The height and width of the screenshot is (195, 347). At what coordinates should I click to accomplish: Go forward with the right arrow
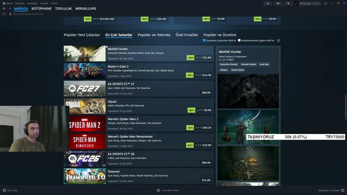tap(10, 9)
